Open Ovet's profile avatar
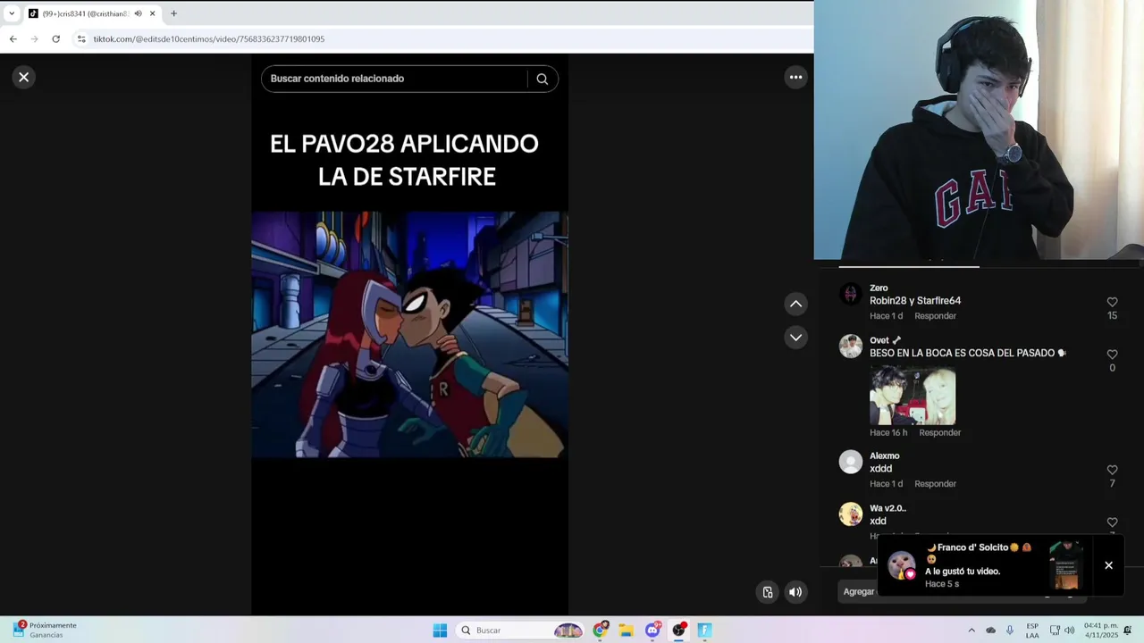 click(851, 347)
